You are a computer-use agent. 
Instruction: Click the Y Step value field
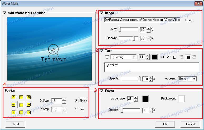click(x=57, y=109)
